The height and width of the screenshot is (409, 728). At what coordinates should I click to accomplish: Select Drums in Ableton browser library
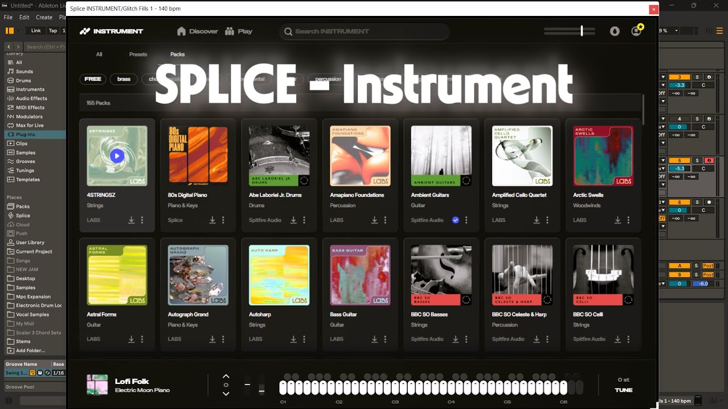point(23,81)
